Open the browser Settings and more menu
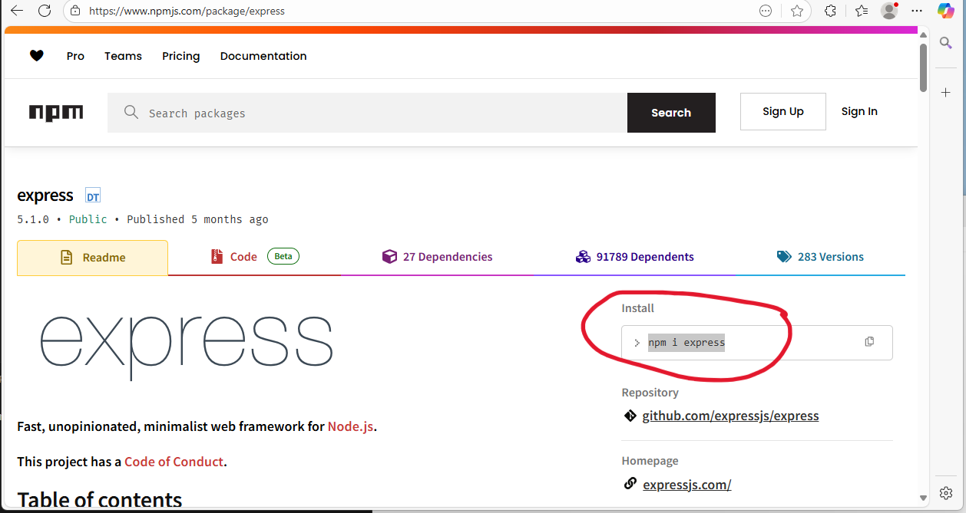 tap(917, 11)
